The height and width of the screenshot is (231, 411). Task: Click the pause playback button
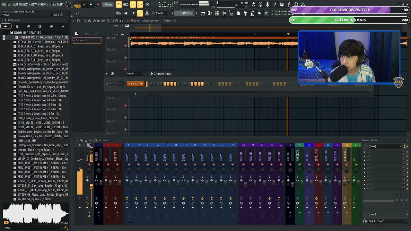click(84, 5)
